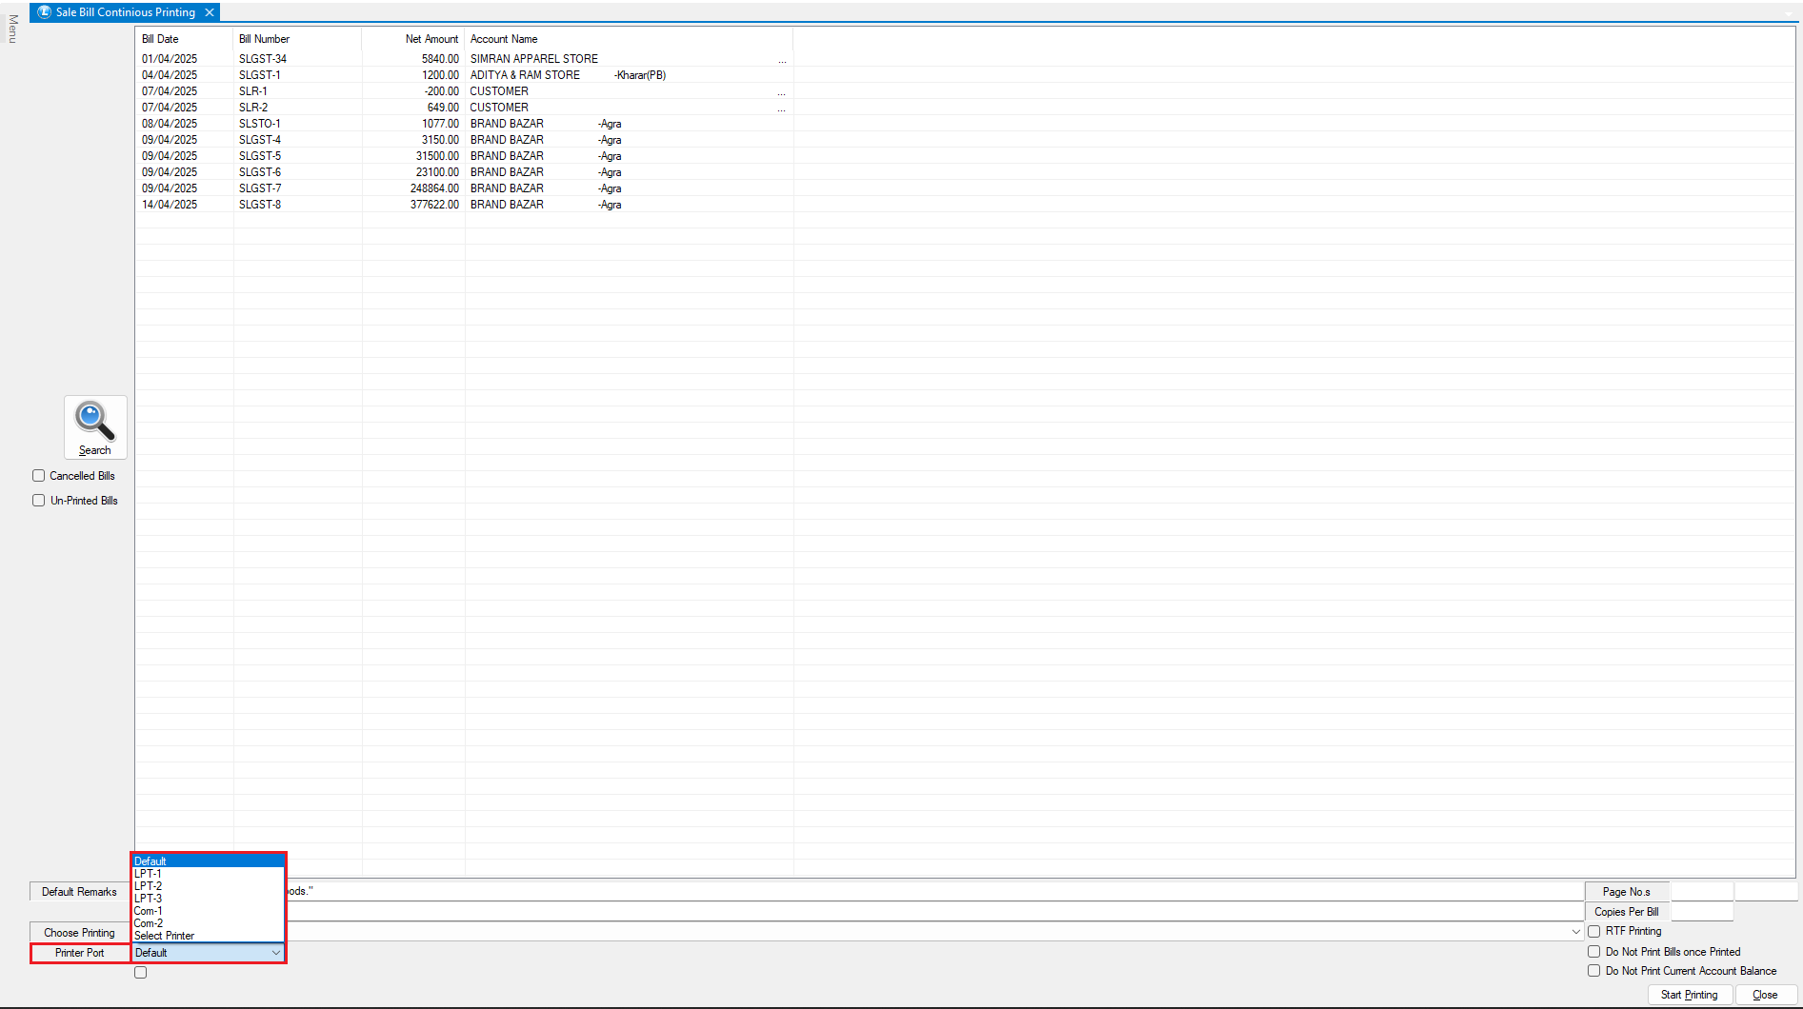The width and height of the screenshot is (1803, 1009).
Task: Click the Close button
Action: tap(1764, 995)
